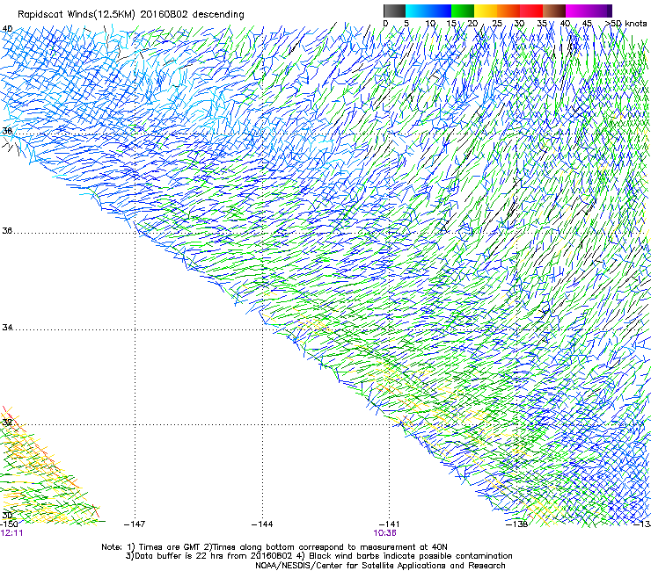This screenshot has width=651, height=571.
Task: Click the Rapidscat Winds title text
Action: tap(131, 15)
